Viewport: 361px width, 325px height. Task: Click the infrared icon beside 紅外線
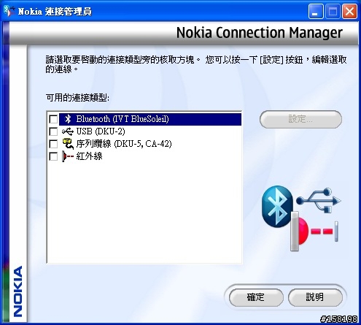click(x=68, y=156)
